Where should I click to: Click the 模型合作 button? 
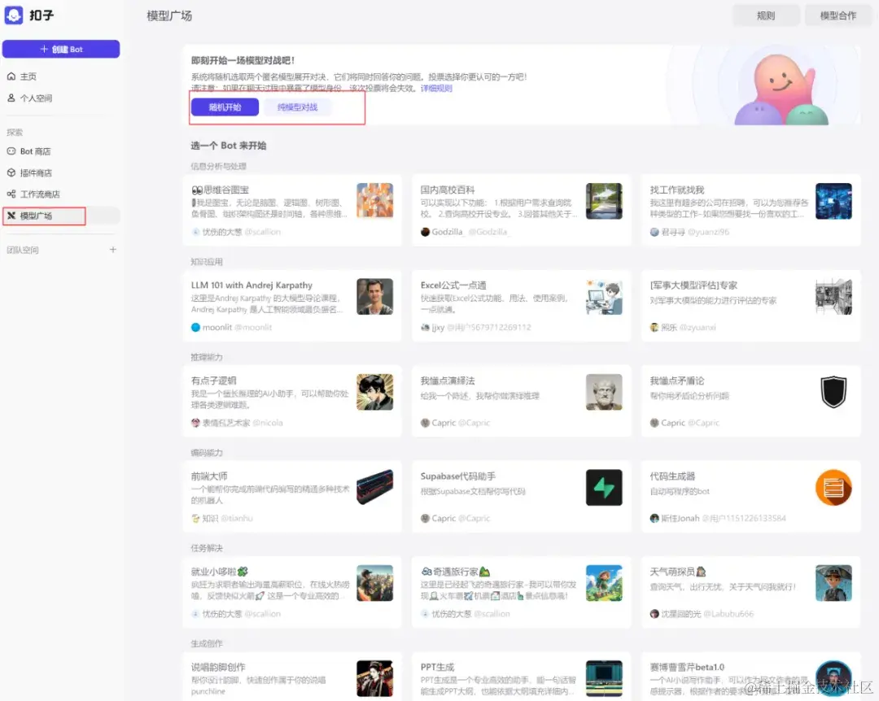(839, 15)
